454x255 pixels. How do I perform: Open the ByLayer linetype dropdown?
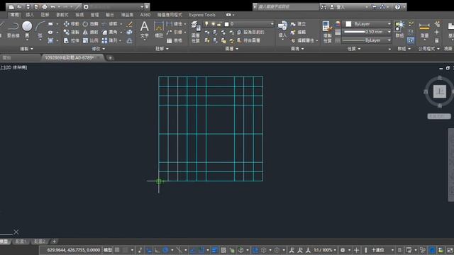pyautogui.click(x=367, y=40)
